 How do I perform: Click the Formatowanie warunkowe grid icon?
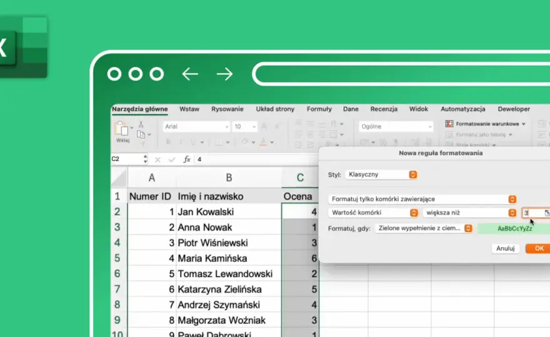tap(449, 124)
